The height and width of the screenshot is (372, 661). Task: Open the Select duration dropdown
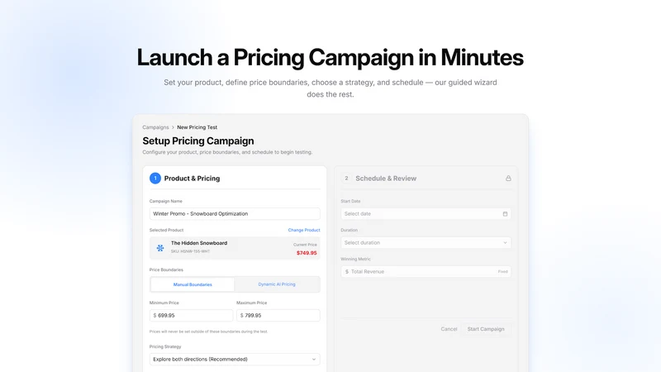tap(426, 242)
